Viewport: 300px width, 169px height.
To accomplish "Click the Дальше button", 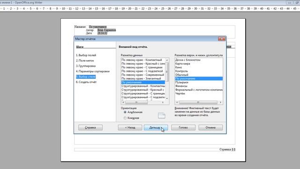I will coord(156,127).
